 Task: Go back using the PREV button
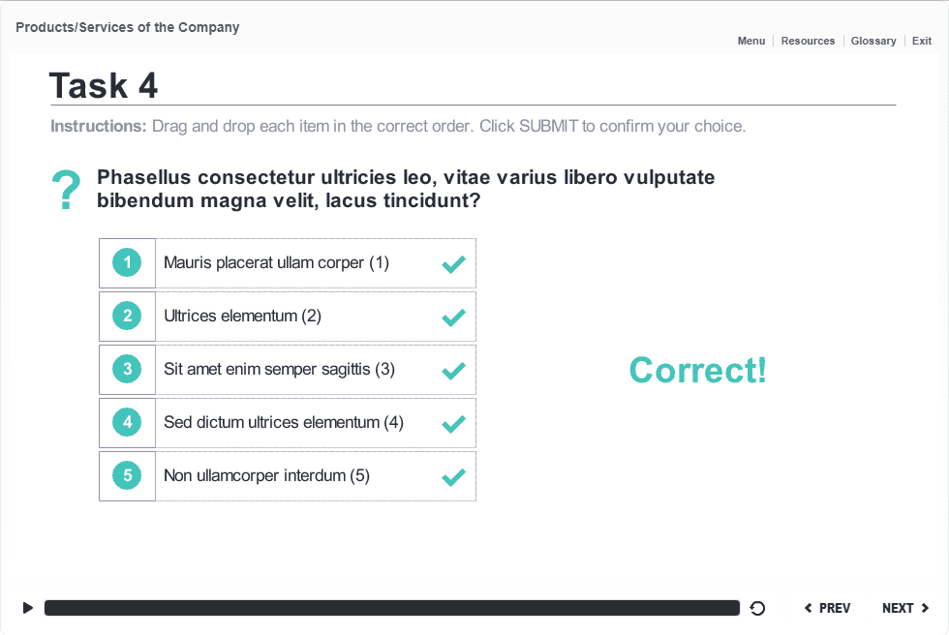827,607
